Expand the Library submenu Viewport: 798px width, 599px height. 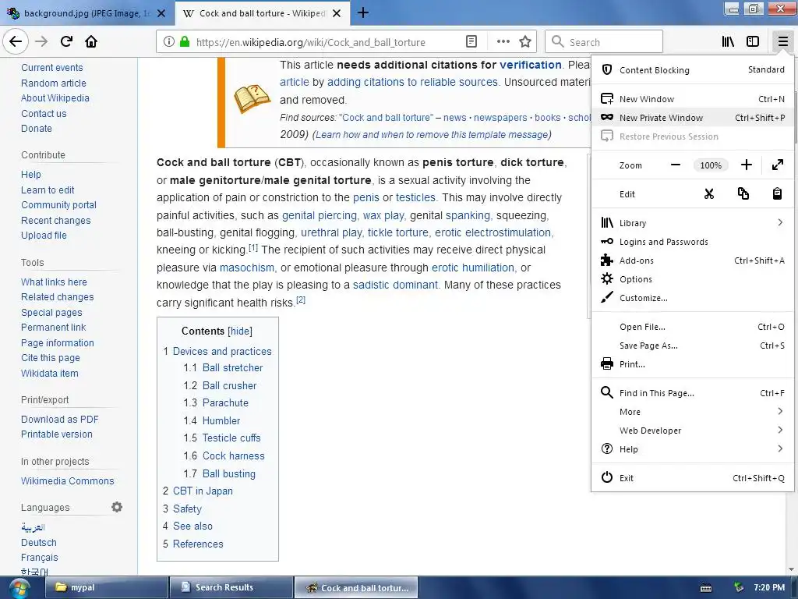693,222
